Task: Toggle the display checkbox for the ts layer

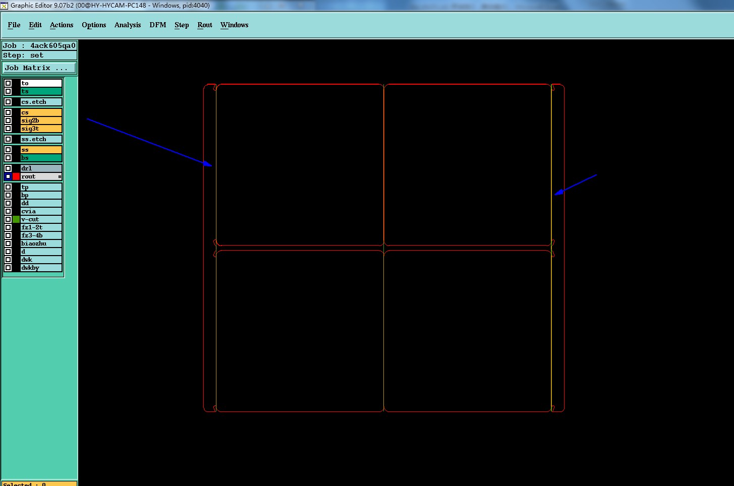Action: coord(8,91)
